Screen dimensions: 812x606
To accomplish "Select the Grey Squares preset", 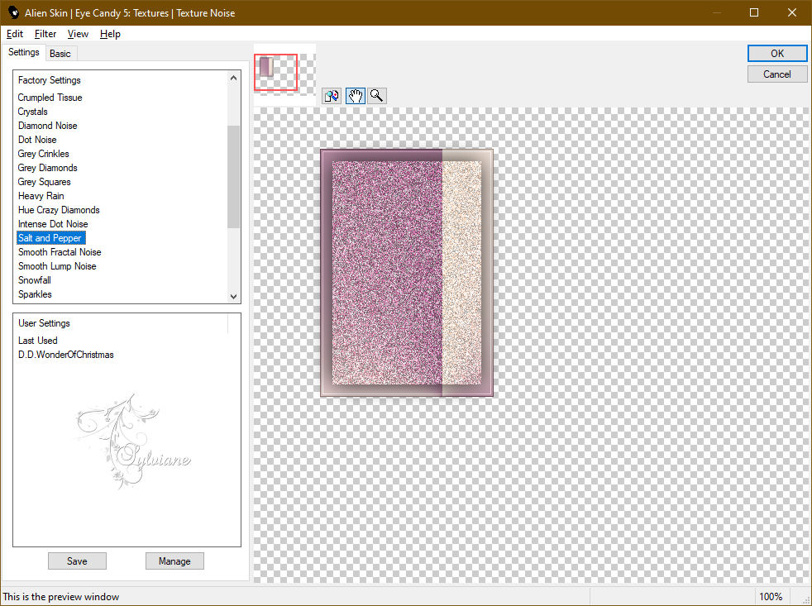I will [45, 181].
